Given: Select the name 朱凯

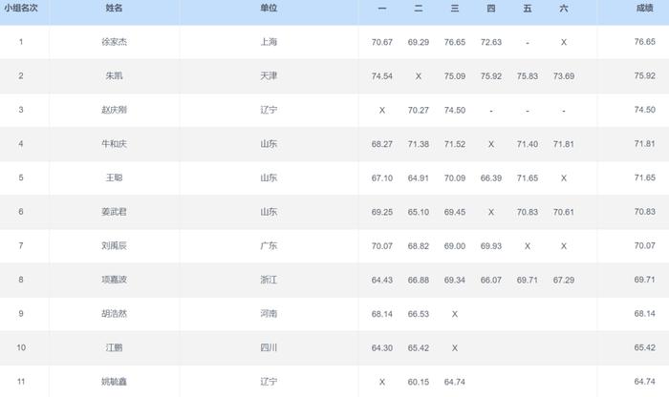Looking at the screenshot, I should click(114, 75).
